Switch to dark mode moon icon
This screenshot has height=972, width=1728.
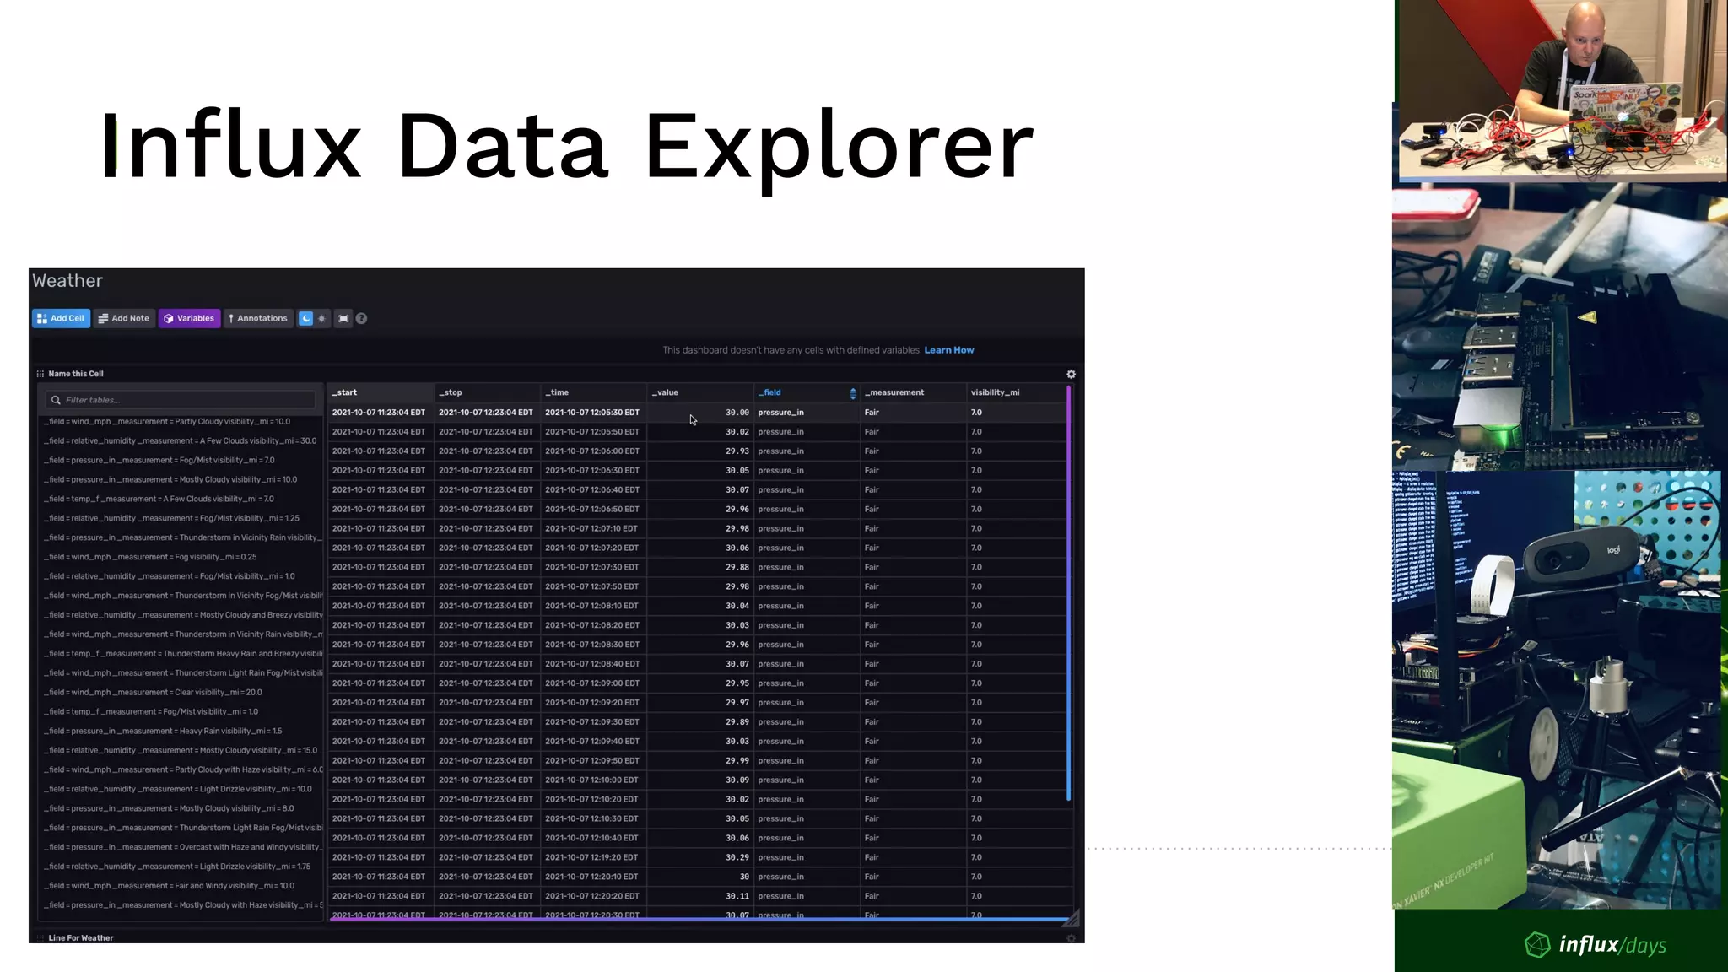point(306,318)
